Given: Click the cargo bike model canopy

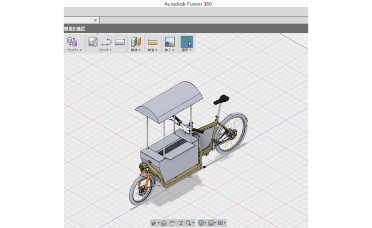Looking at the screenshot, I should [x=169, y=101].
